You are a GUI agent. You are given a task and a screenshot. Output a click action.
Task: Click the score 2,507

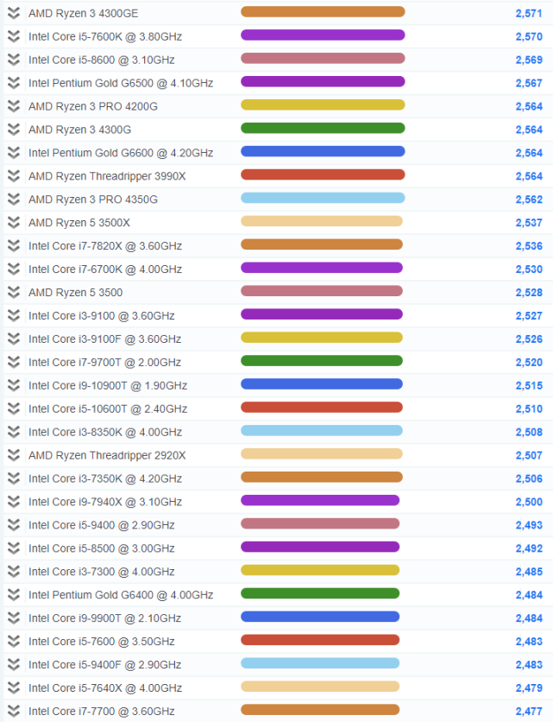pyautogui.click(x=529, y=455)
